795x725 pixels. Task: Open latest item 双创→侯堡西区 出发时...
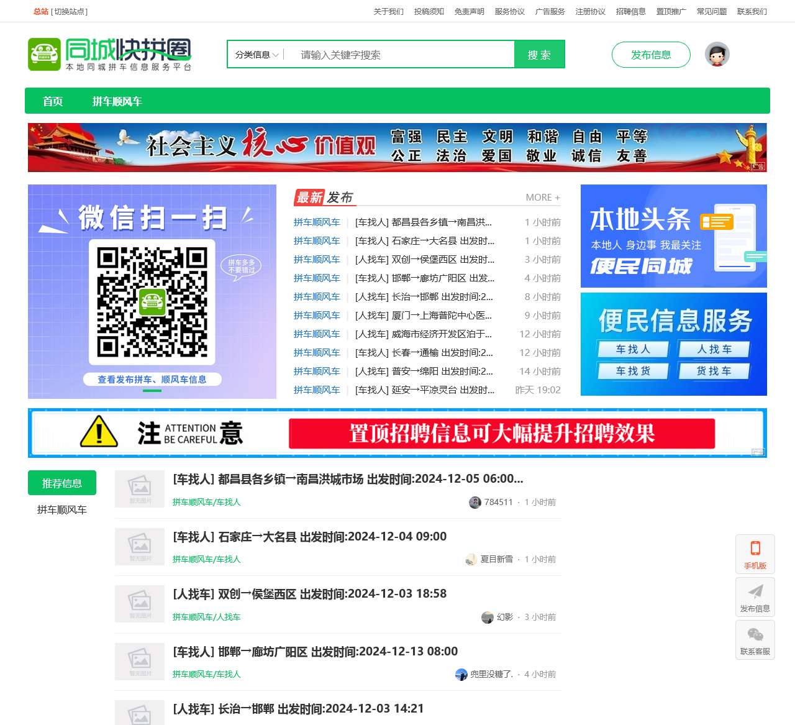point(425,260)
